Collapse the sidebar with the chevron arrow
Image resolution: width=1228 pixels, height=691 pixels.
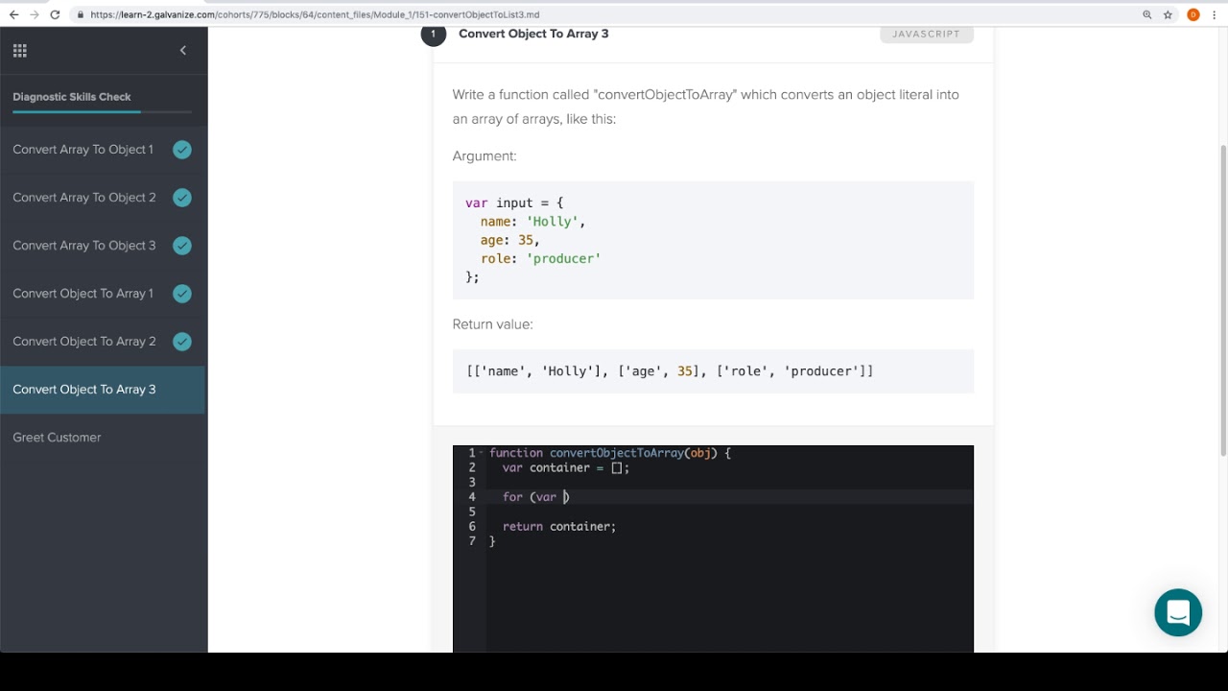click(182, 50)
